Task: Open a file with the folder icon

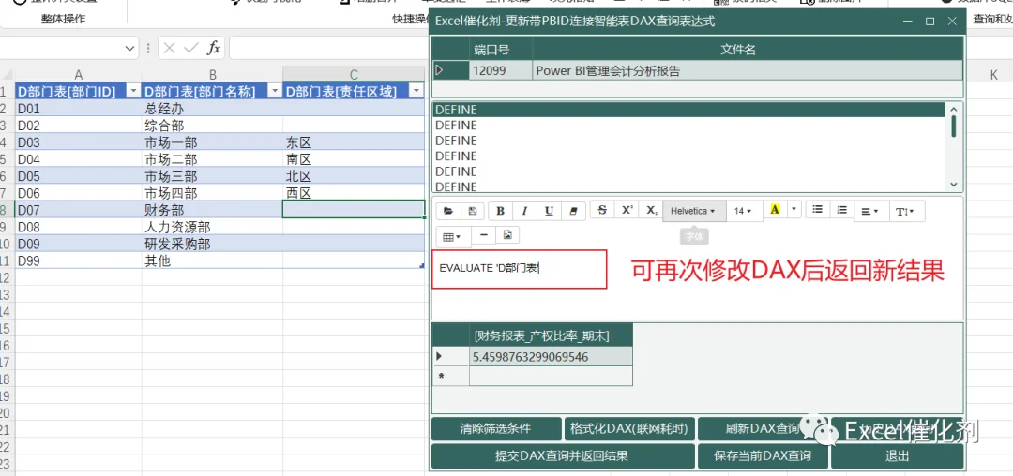Action: (x=448, y=211)
